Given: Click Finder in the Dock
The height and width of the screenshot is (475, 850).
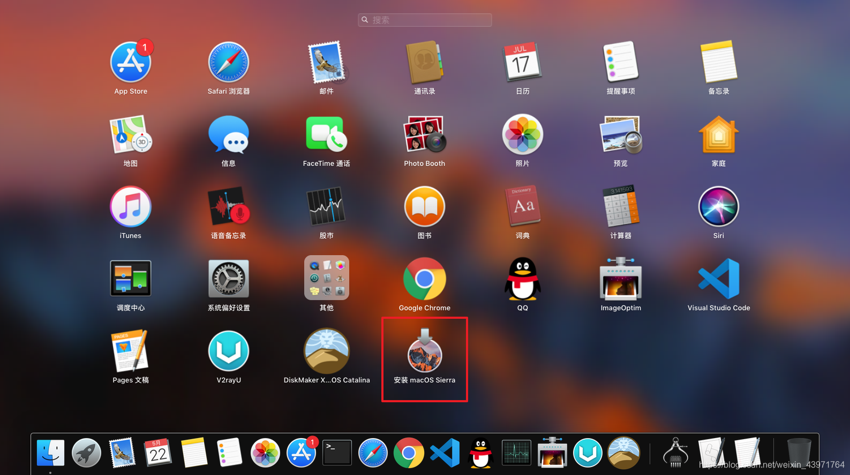Looking at the screenshot, I should tap(51, 453).
